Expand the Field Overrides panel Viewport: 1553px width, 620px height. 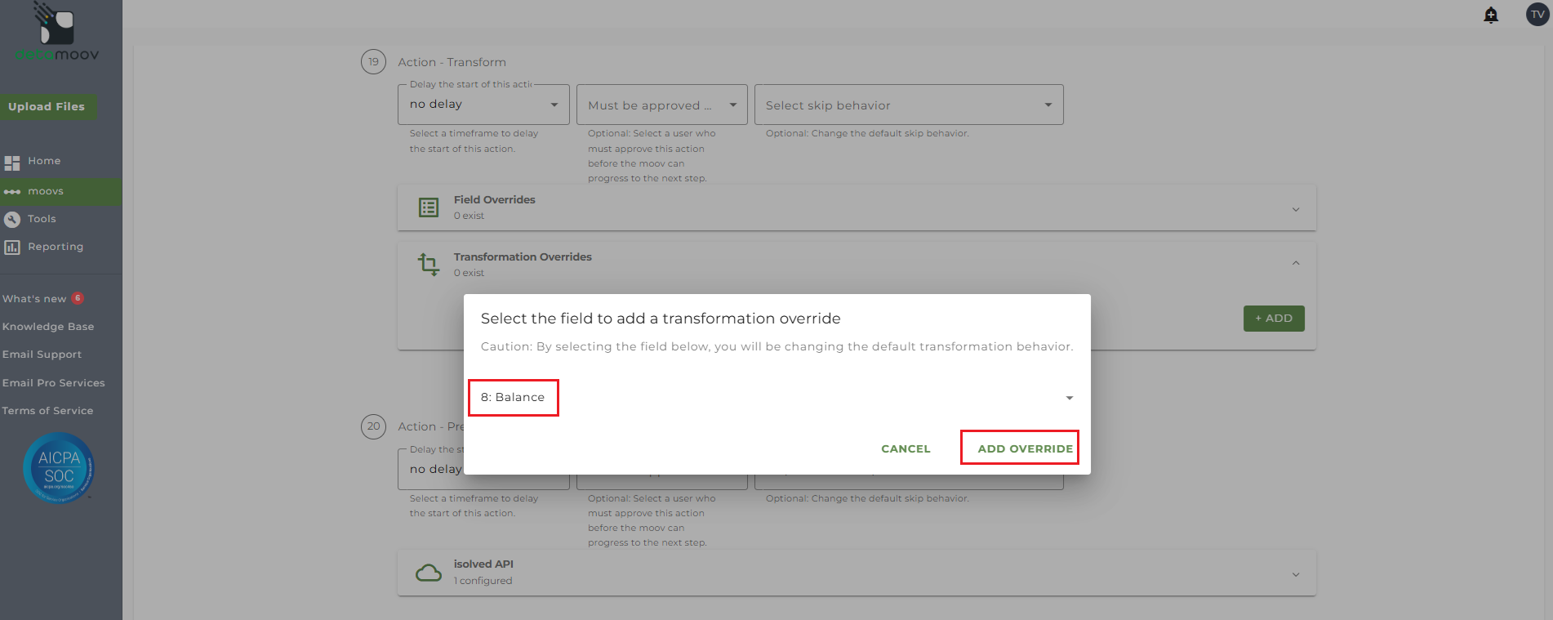coord(1295,209)
